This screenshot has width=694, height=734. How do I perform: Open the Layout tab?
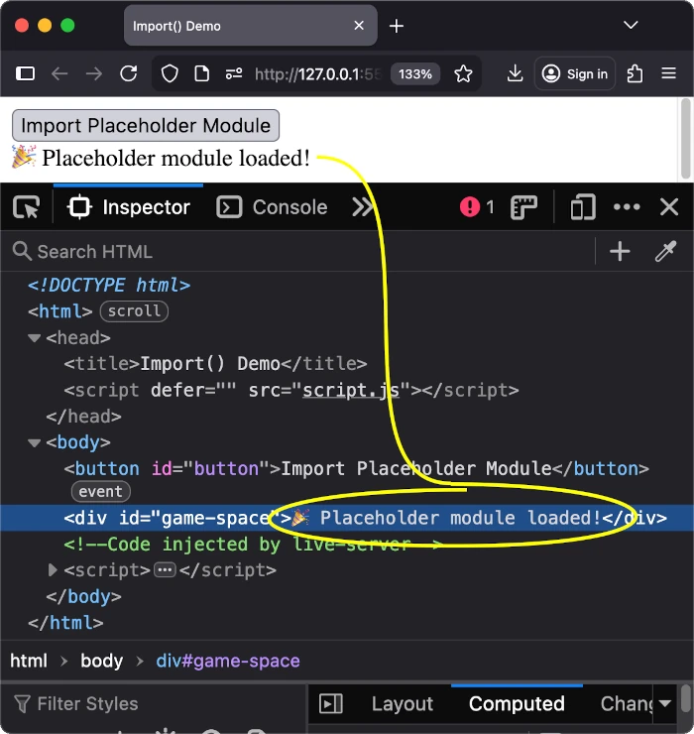tap(403, 704)
